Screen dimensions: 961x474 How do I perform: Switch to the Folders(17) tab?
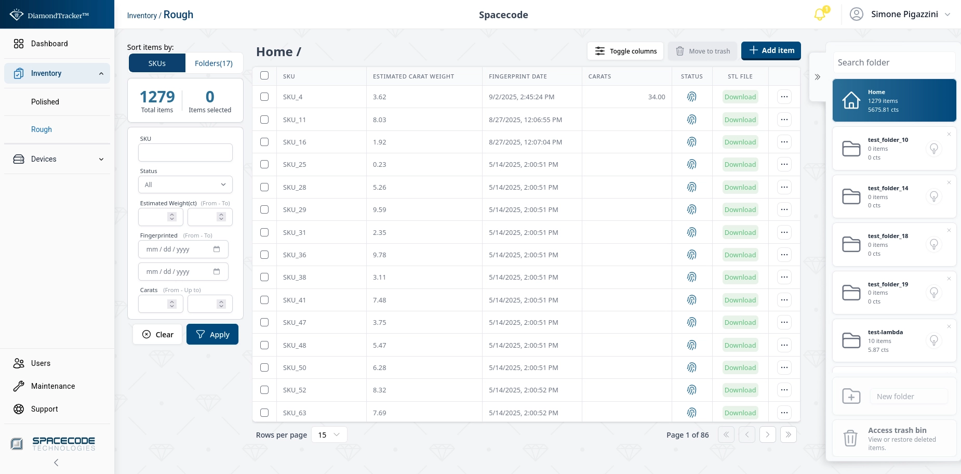(213, 63)
